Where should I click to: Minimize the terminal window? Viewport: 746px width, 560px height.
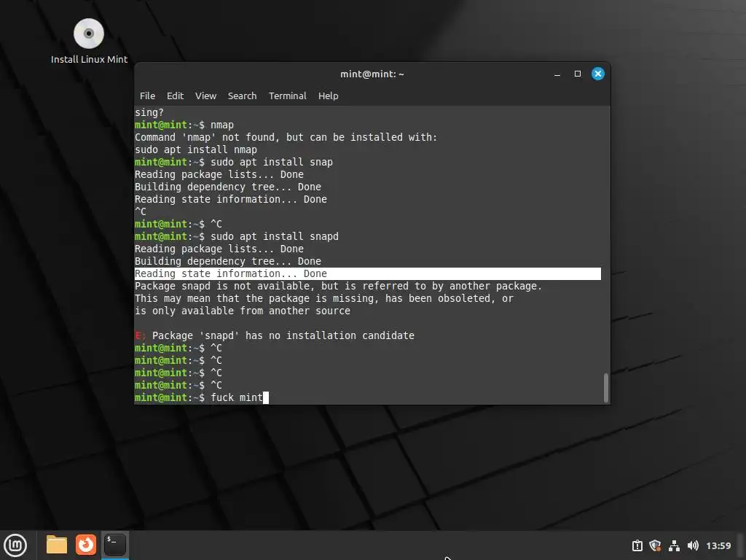coord(557,74)
